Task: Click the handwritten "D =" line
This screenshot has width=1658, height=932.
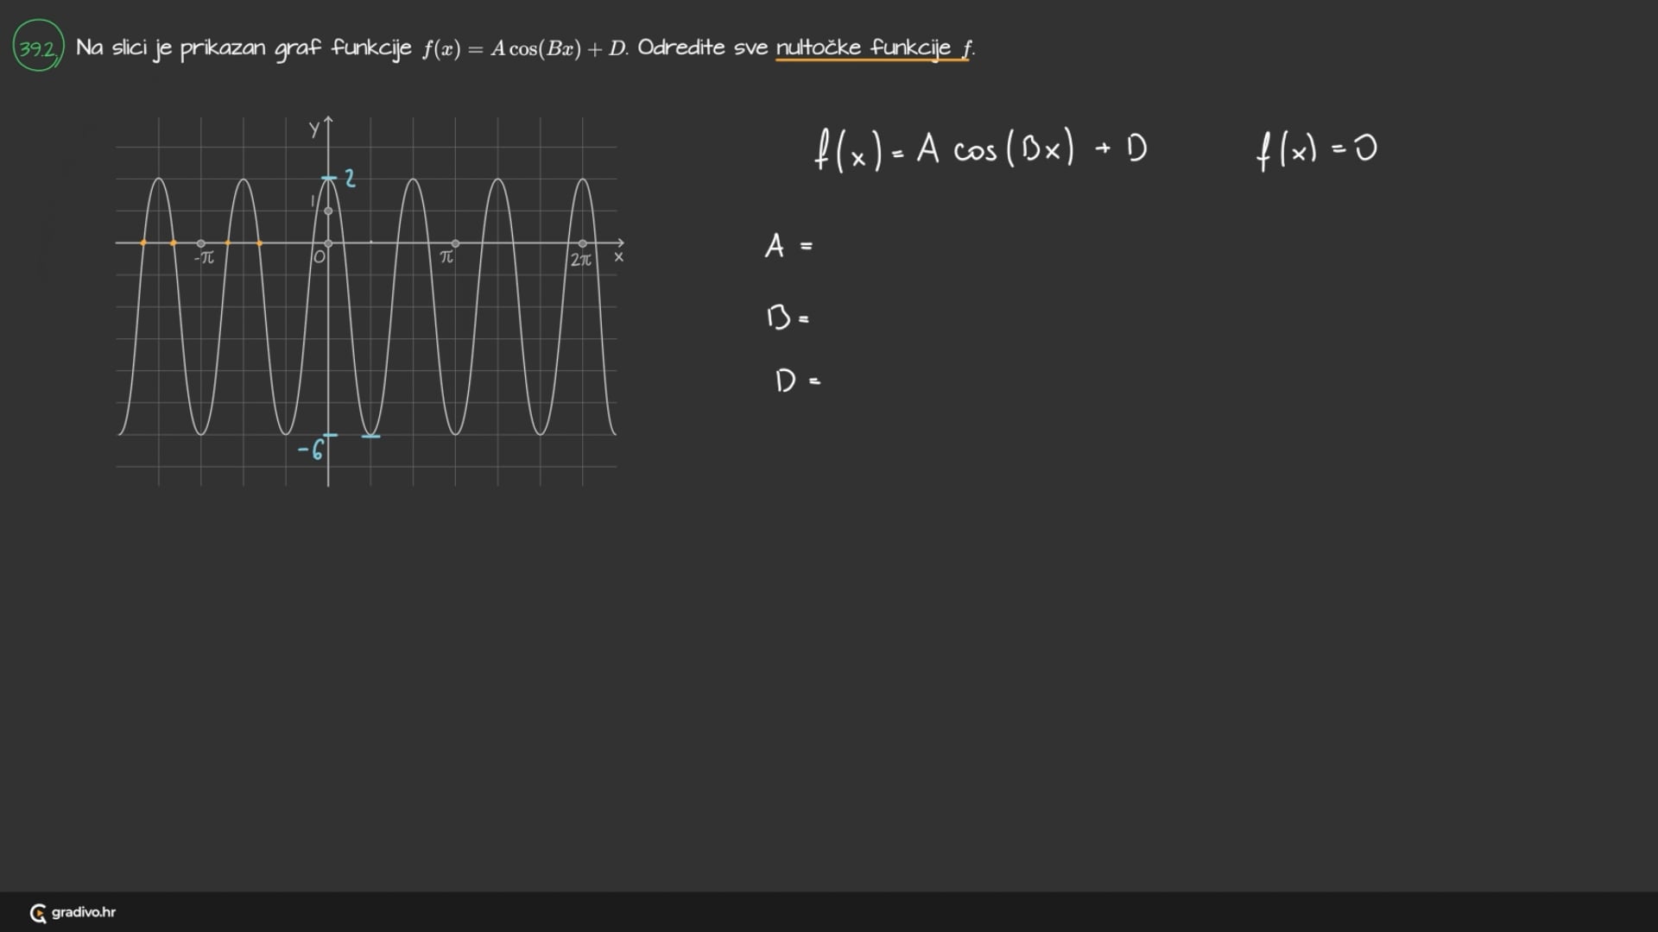Action: pos(796,381)
